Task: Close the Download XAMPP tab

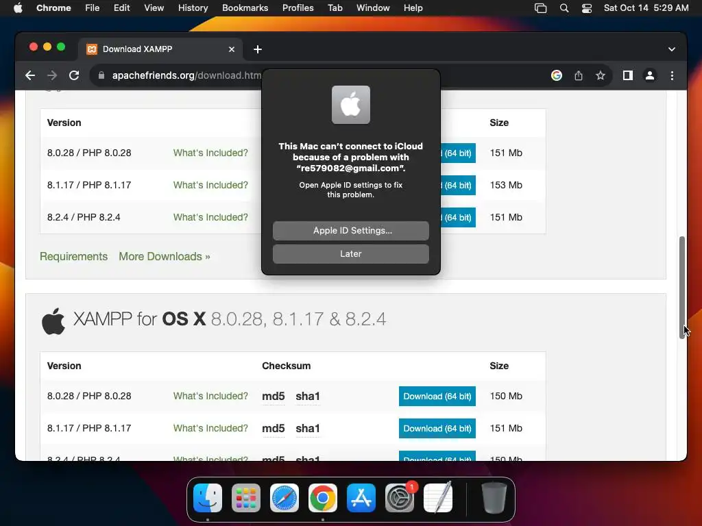Action: pyautogui.click(x=232, y=49)
